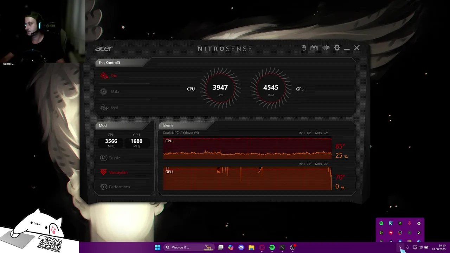Click the blue K icon in tray overflow
Image resolution: width=450 pixels, height=253 pixels.
391,223
